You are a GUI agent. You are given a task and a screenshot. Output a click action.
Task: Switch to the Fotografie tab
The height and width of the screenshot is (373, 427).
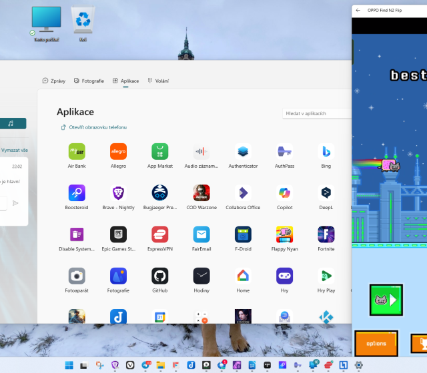tap(89, 81)
